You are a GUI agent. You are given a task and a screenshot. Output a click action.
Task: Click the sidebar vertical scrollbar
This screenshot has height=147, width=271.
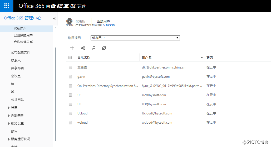56,94
